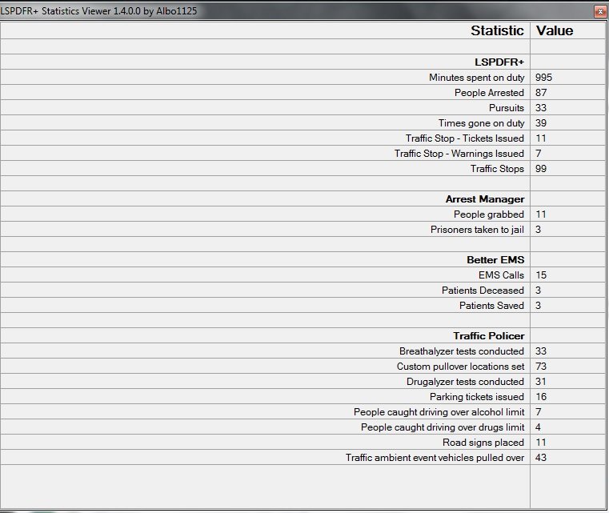Click the People grabbed statistic cell
Screen dimensions: 609x513
pos(488,214)
